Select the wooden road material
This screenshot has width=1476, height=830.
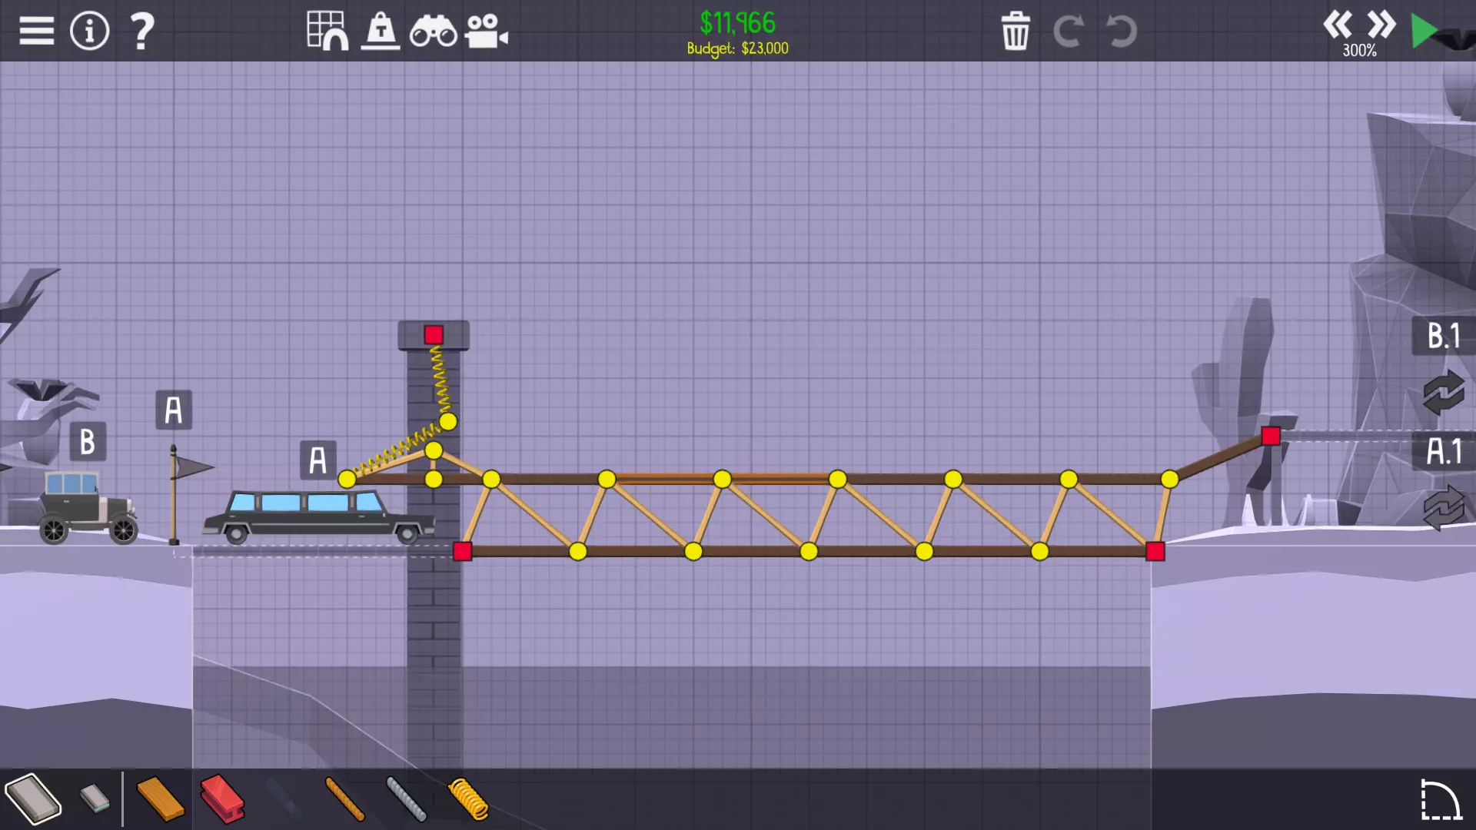[160, 799]
